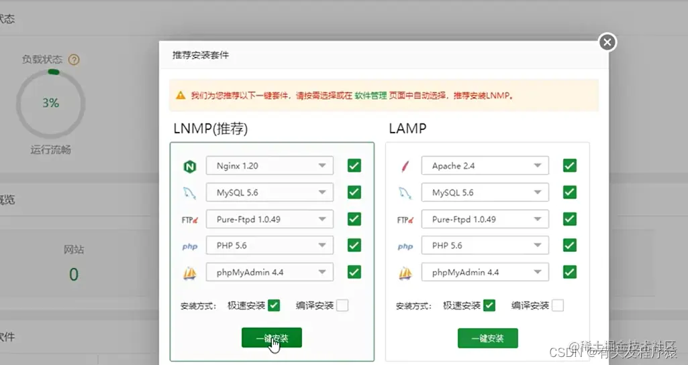The height and width of the screenshot is (365, 688).
Task: Click the 网站 label in overview
Action: 74,249
